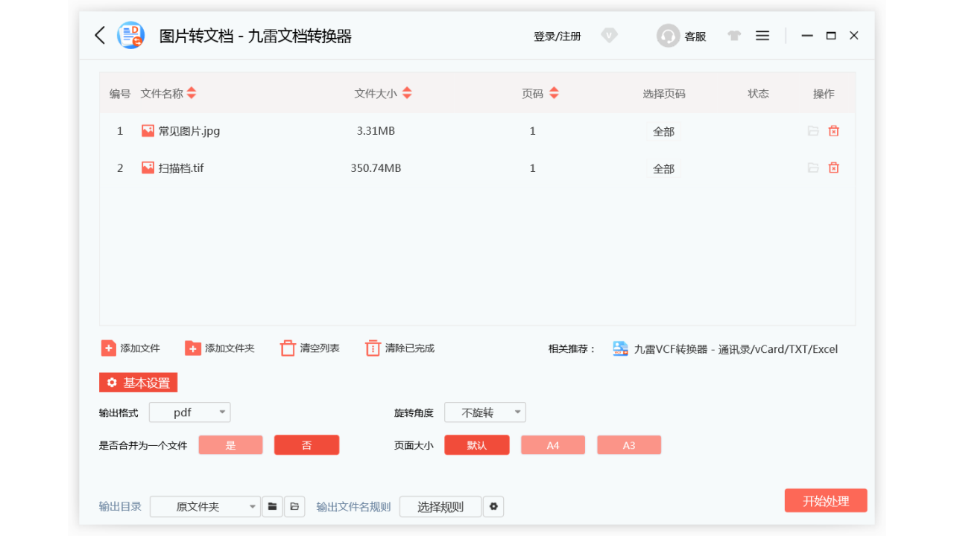
Task: Open the 旋转角度 rotation dropdown
Action: click(484, 412)
